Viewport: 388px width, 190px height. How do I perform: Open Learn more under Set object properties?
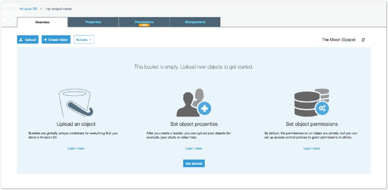(x=194, y=148)
